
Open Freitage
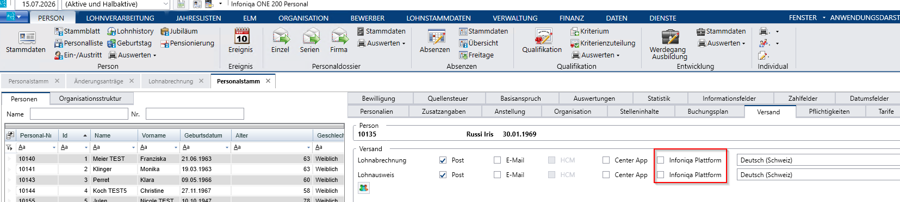coord(476,55)
